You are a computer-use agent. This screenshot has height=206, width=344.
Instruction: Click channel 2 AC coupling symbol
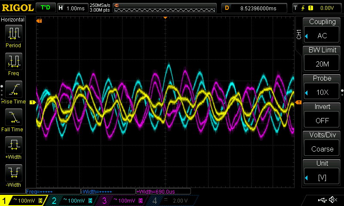click(65, 200)
